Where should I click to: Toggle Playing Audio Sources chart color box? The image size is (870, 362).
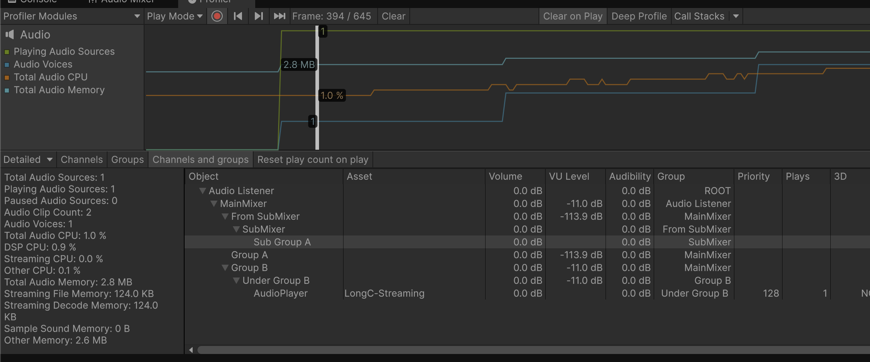pyautogui.click(x=7, y=52)
